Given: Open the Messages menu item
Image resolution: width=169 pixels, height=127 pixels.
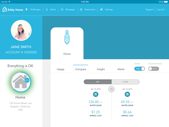Looking at the screenshot, I should [70, 10].
